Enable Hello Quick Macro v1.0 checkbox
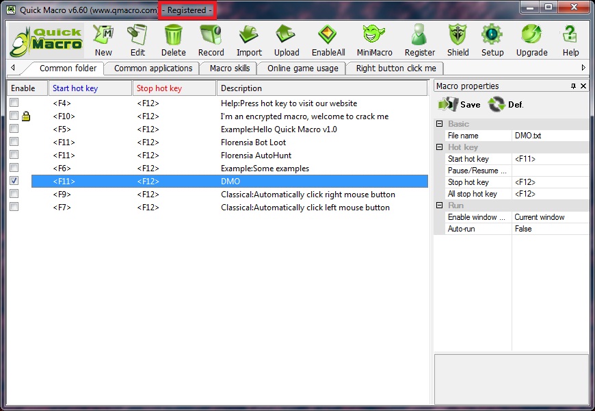Screen dimensions: 595x411 point(14,129)
